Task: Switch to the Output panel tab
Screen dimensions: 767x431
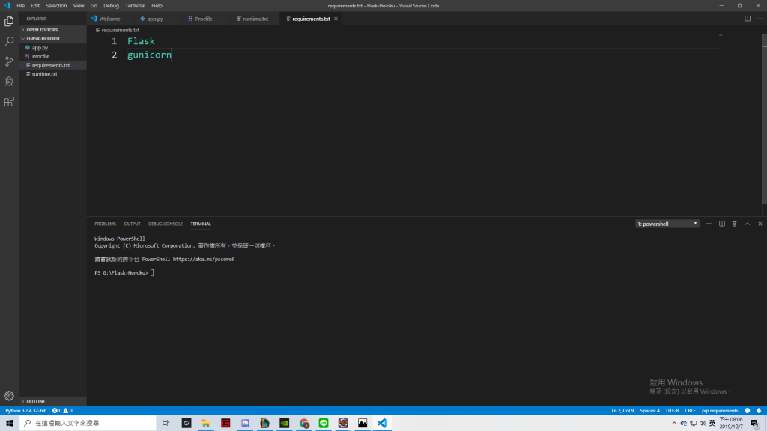Action: (132, 224)
